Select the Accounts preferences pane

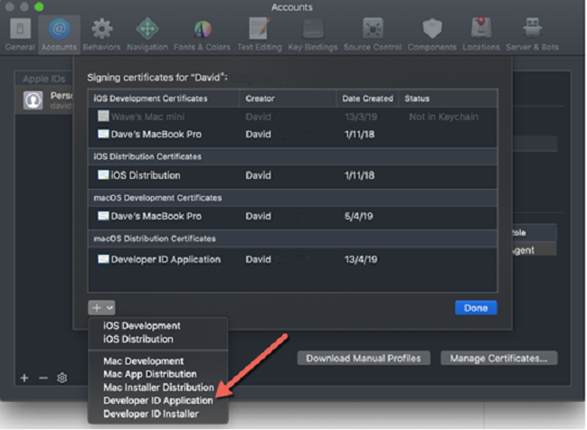pos(59,34)
